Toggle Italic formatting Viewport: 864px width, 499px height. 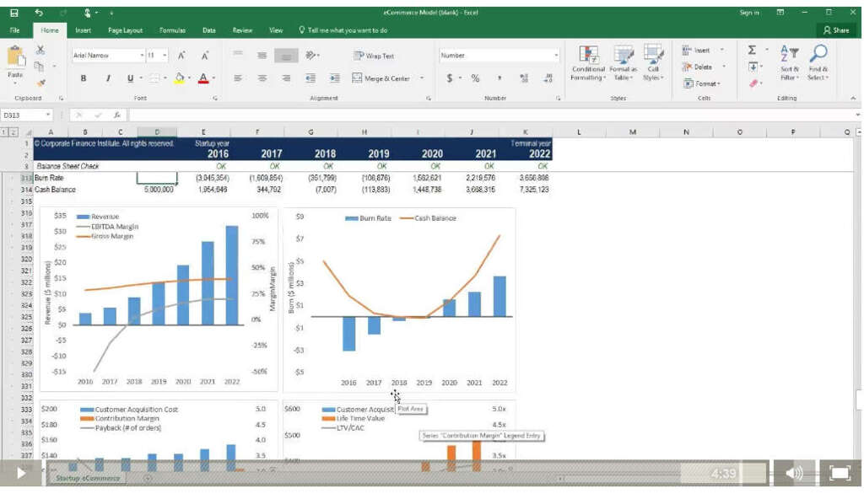[108, 78]
